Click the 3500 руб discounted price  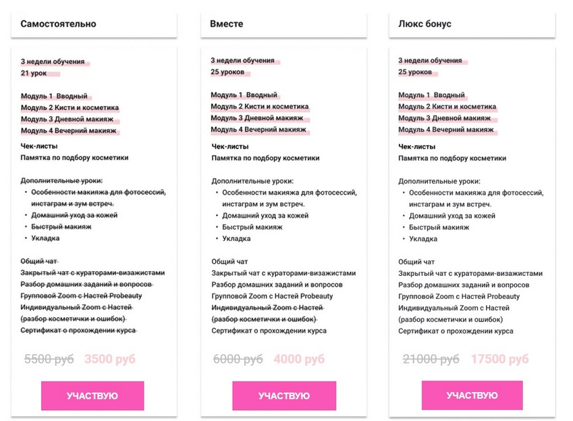tap(110, 360)
